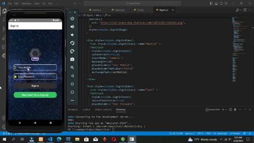This screenshot has width=254, height=143.
Task: Tap New User? Go to Sign Up button
Action: [x=35, y=95]
